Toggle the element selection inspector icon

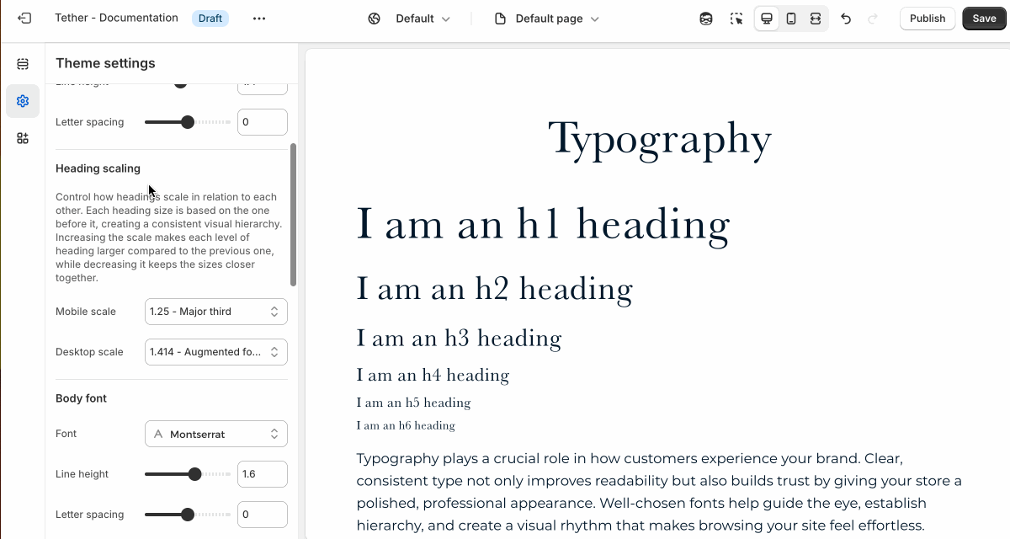click(x=736, y=19)
